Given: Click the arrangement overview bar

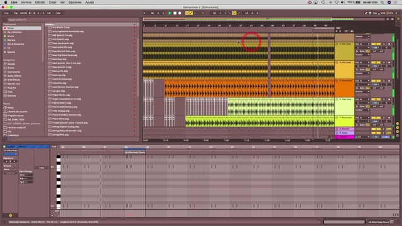Looking at the screenshot, I should [264, 19].
